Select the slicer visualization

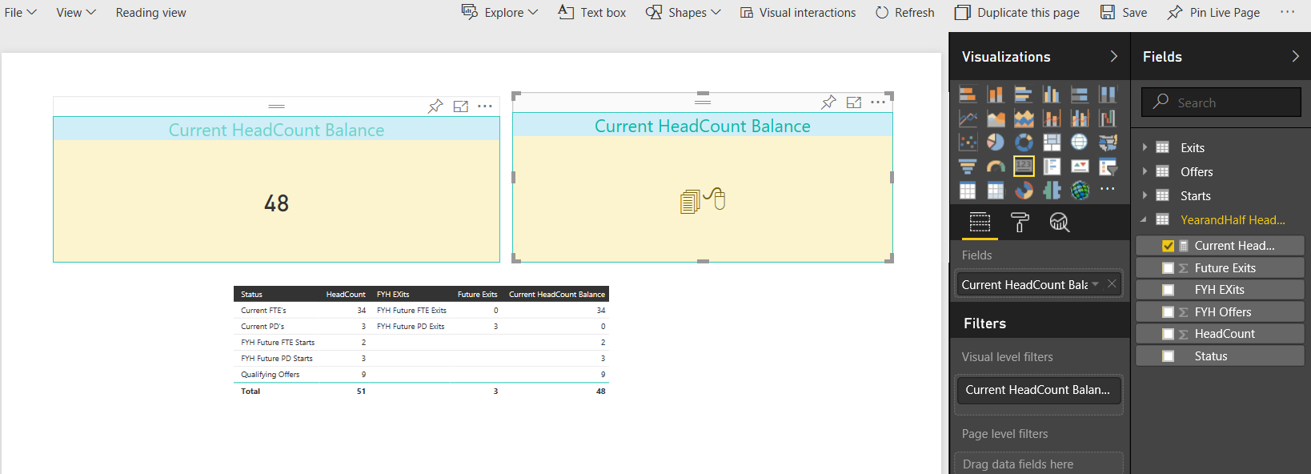coord(1108,167)
